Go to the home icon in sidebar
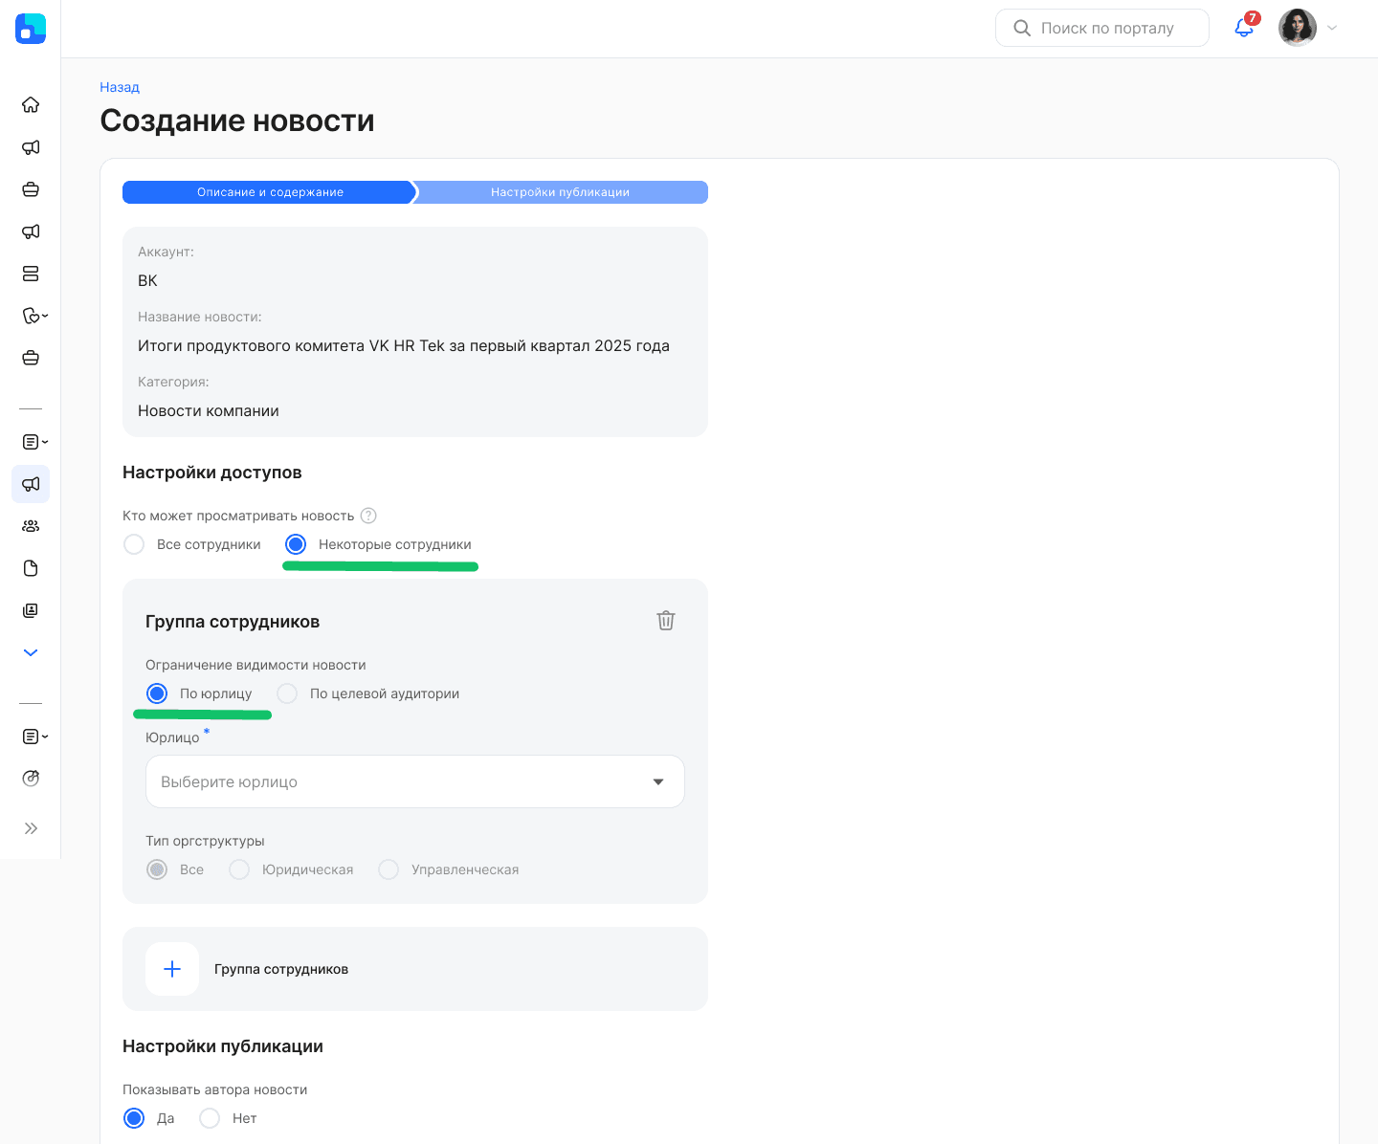The height and width of the screenshot is (1144, 1378). 31,105
